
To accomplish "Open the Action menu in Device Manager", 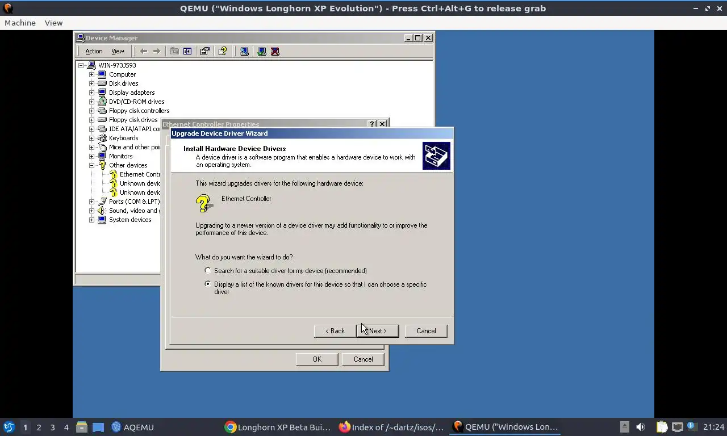I will pos(94,51).
